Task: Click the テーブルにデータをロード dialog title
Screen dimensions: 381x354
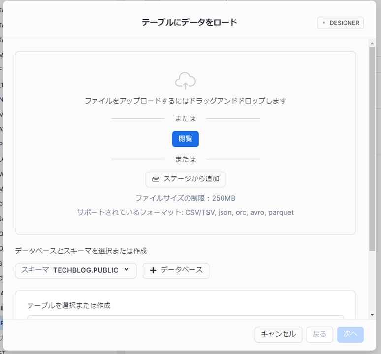Action: click(x=190, y=22)
